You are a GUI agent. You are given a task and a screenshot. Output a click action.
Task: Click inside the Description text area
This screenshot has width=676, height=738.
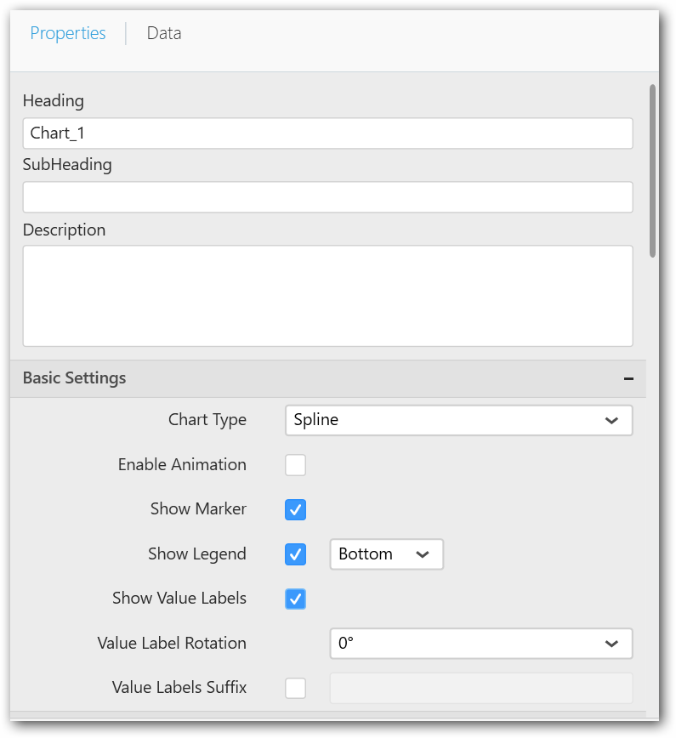(327, 296)
